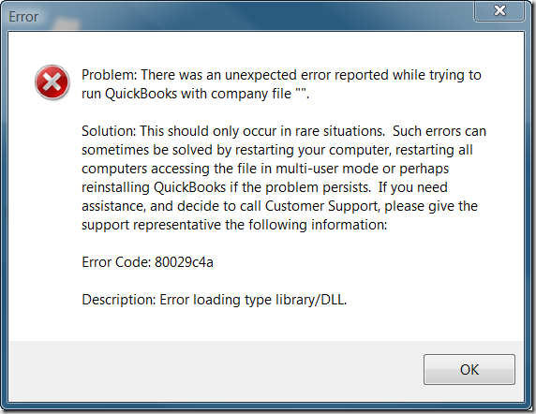Click "Error loading type library/DLL." text
This screenshot has height=414, width=536.
pos(253,300)
